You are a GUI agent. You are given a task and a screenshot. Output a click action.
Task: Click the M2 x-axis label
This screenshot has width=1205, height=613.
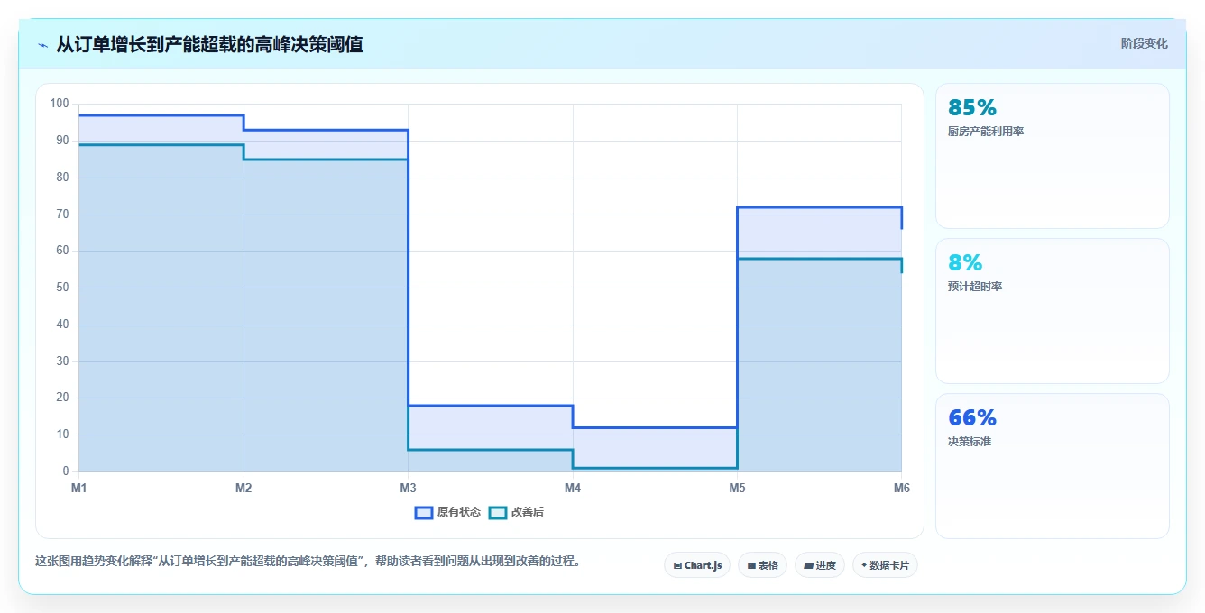tap(244, 488)
